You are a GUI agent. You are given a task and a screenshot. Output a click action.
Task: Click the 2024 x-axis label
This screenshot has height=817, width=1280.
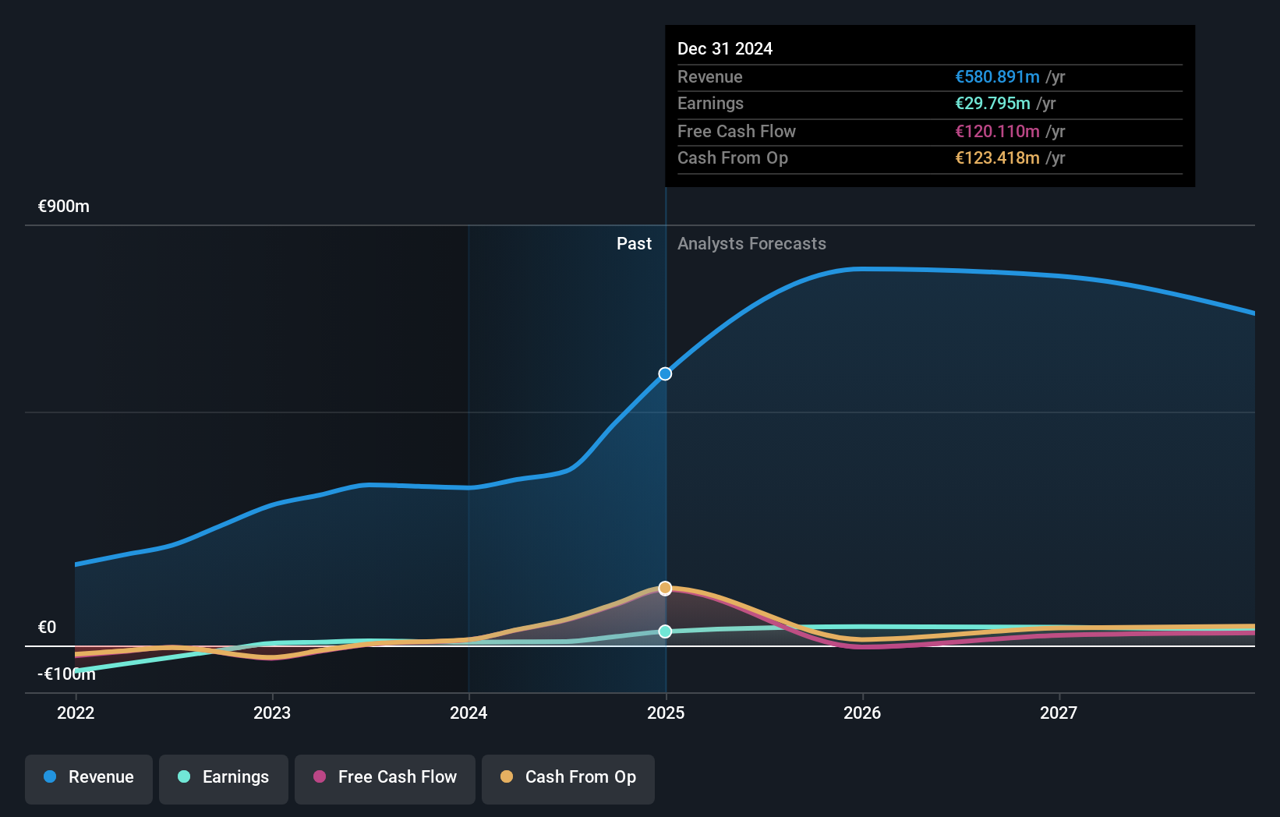(469, 713)
